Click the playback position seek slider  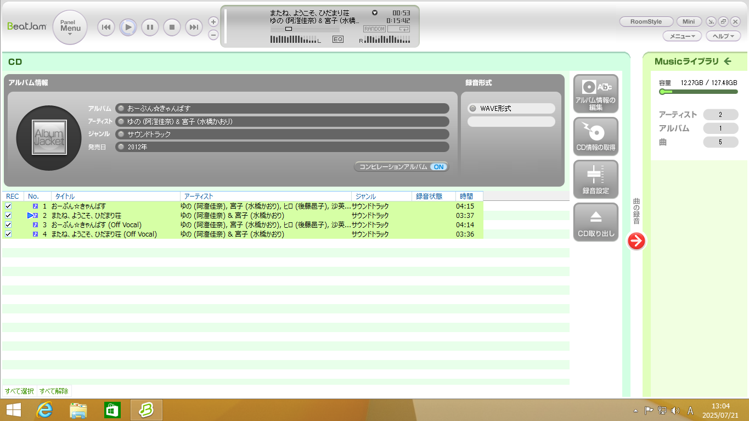[289, 29]
